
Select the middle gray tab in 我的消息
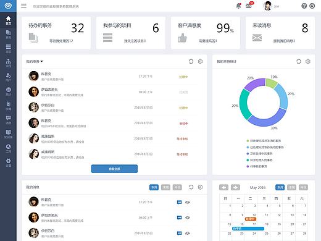click(x=165, y=187)
